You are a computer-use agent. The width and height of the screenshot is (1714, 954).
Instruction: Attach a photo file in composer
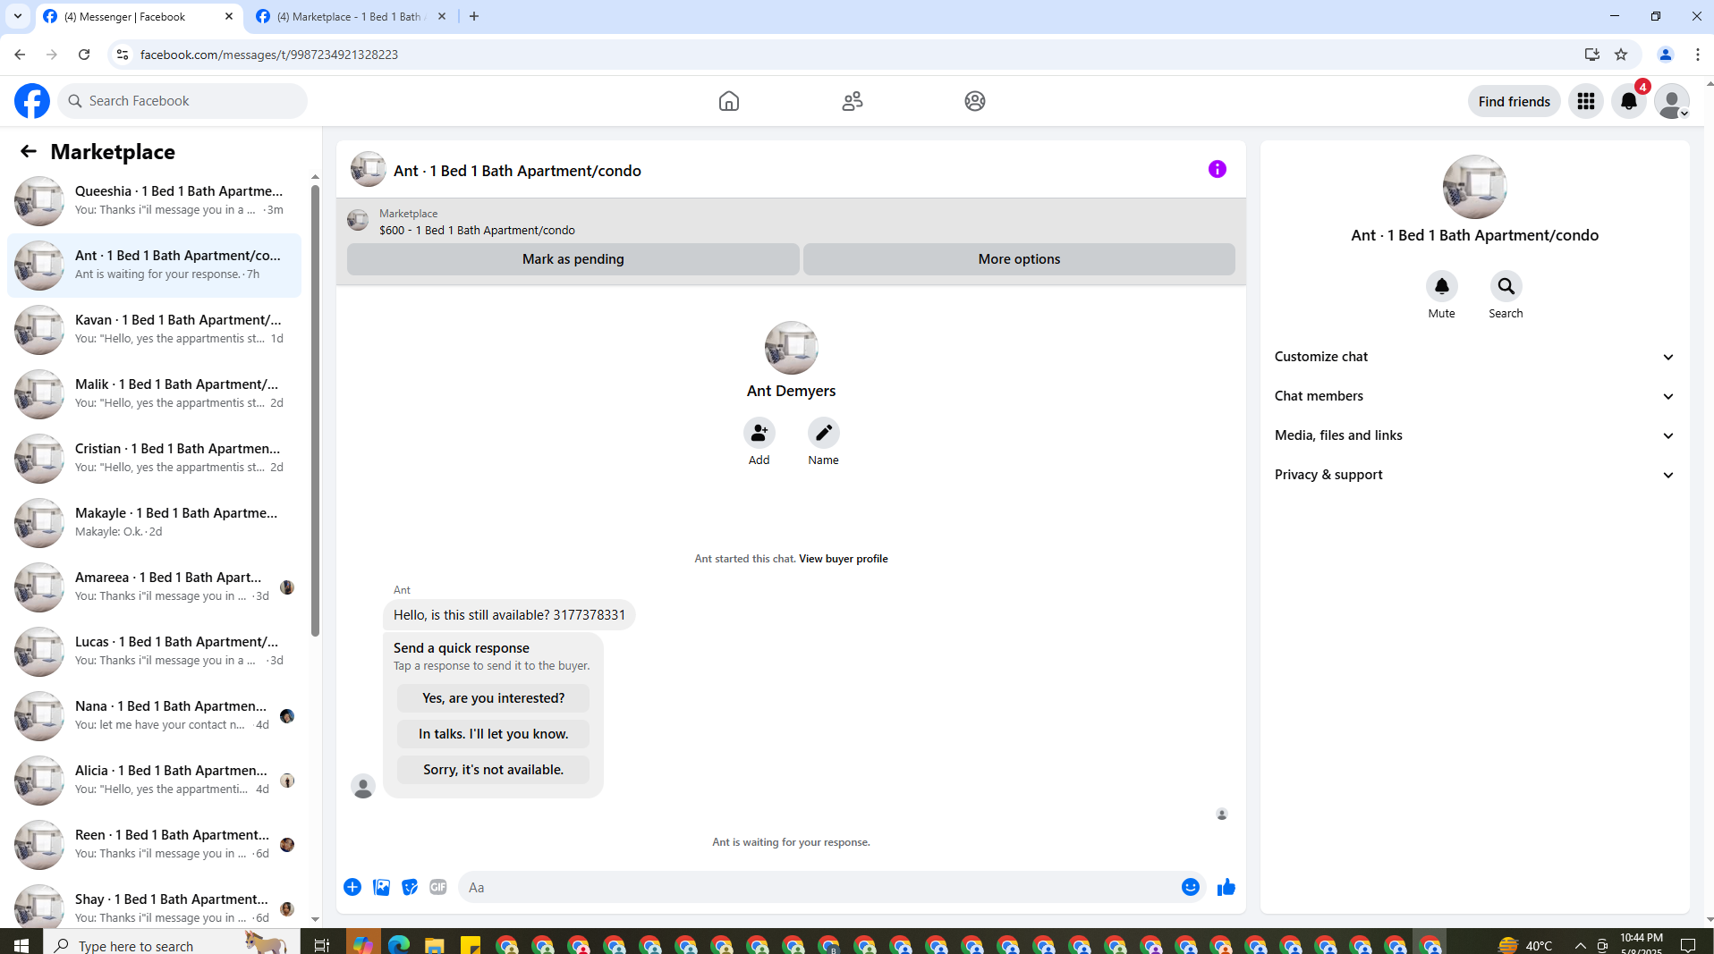point(381,887)
